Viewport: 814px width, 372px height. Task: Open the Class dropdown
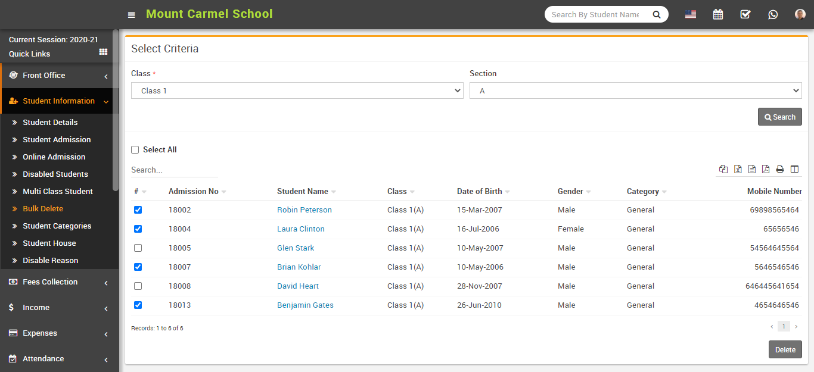coord(296,90)
